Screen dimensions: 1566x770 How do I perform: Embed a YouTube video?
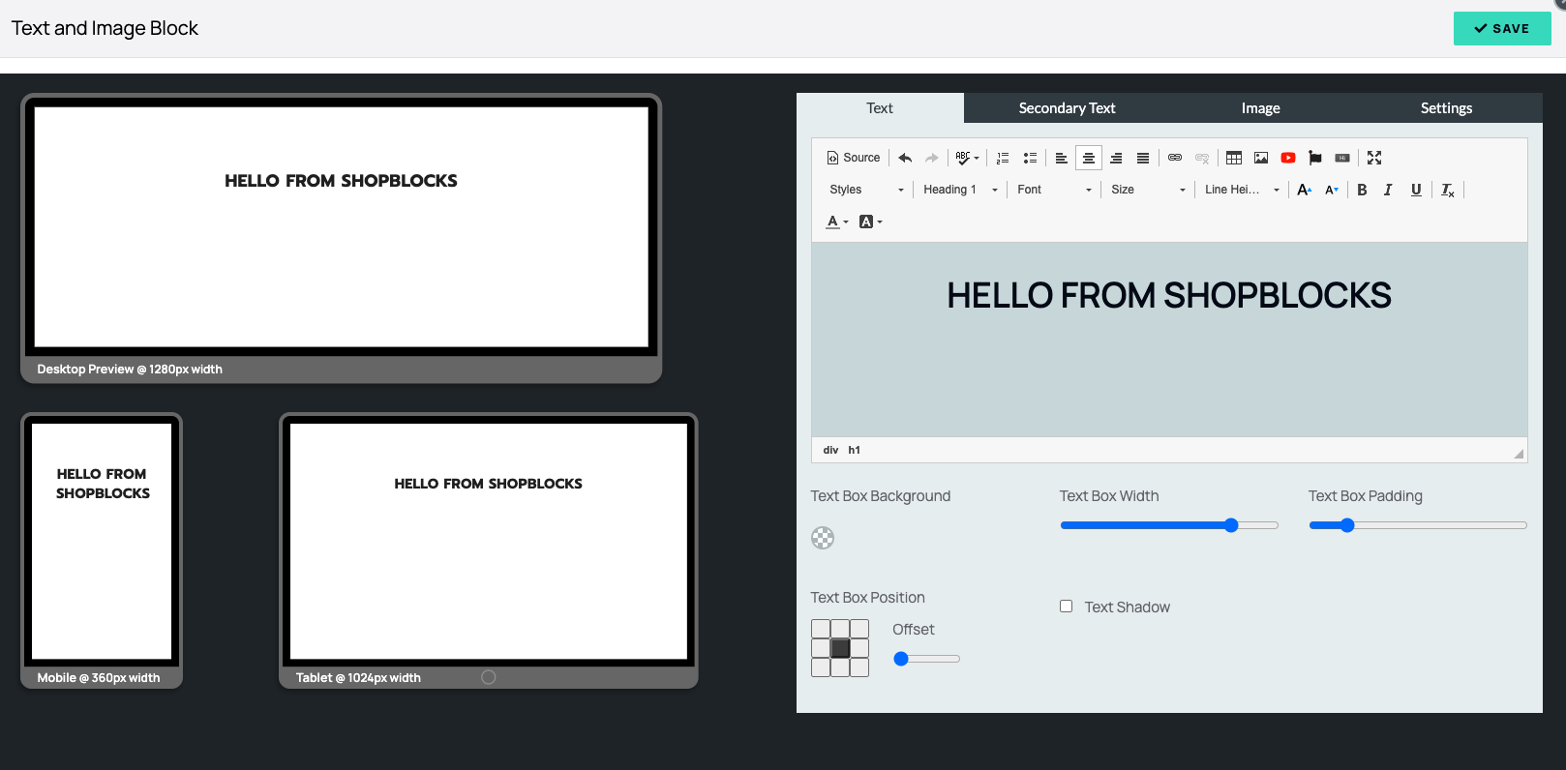(1288, 158)
